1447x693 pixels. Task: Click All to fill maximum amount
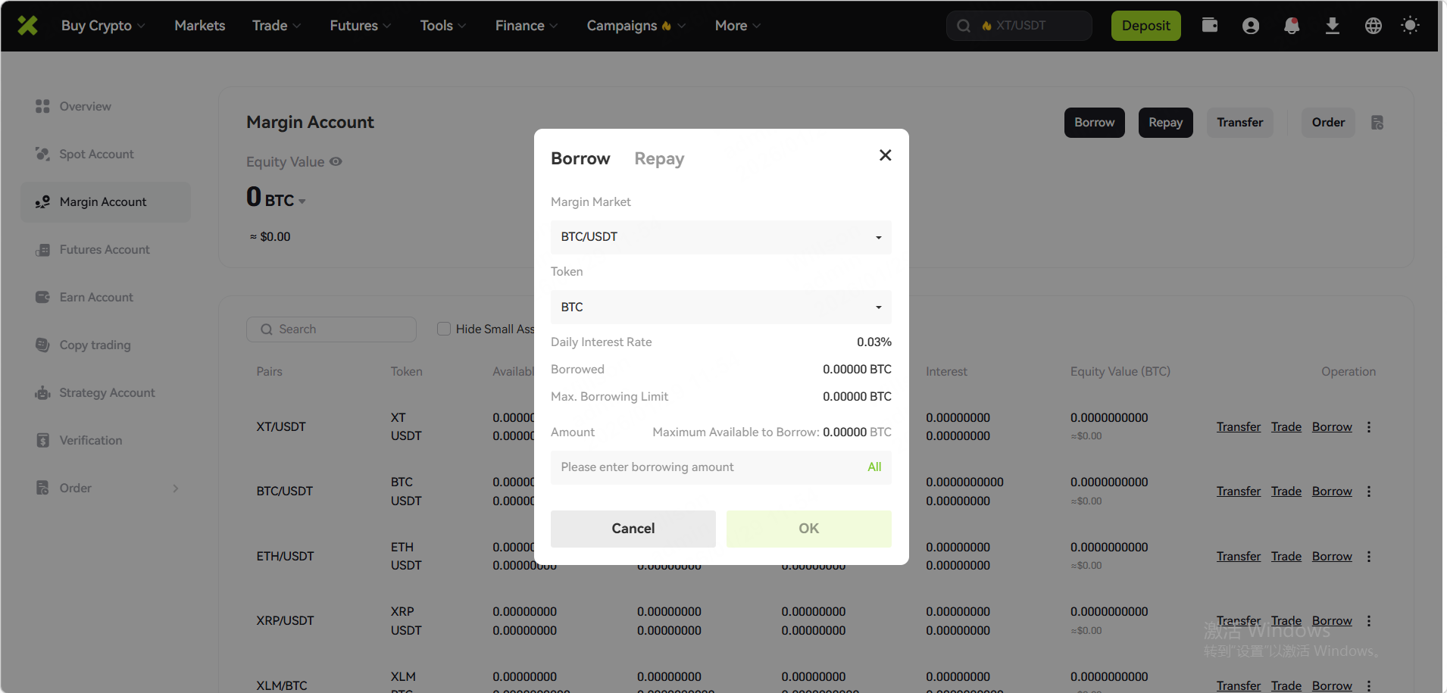[874, 467]
